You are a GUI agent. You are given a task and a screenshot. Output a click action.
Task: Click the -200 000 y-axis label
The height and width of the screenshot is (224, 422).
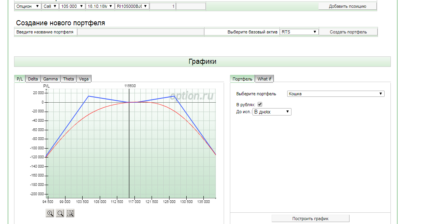coord(37,194)
